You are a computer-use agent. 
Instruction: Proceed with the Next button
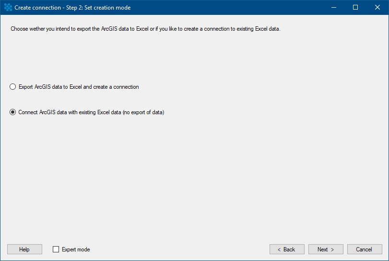tap(326, 249)
